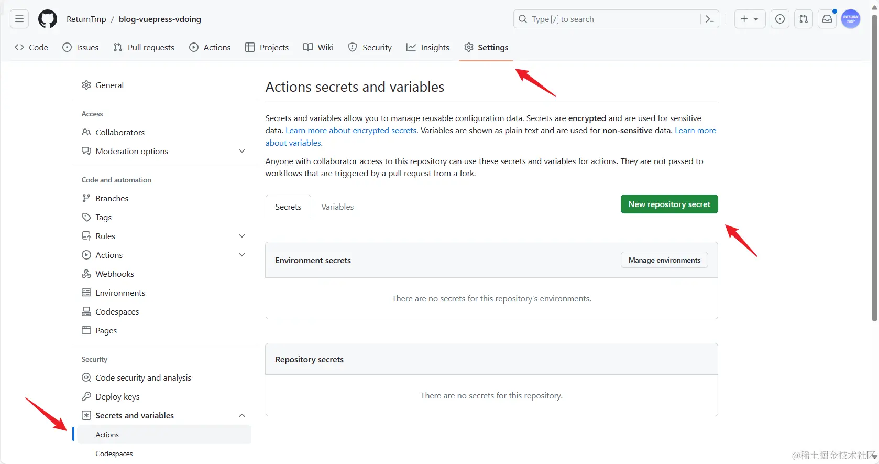Click the Branches git-branch icon
This screenshot has width=879, height=464.
point(86,198)
